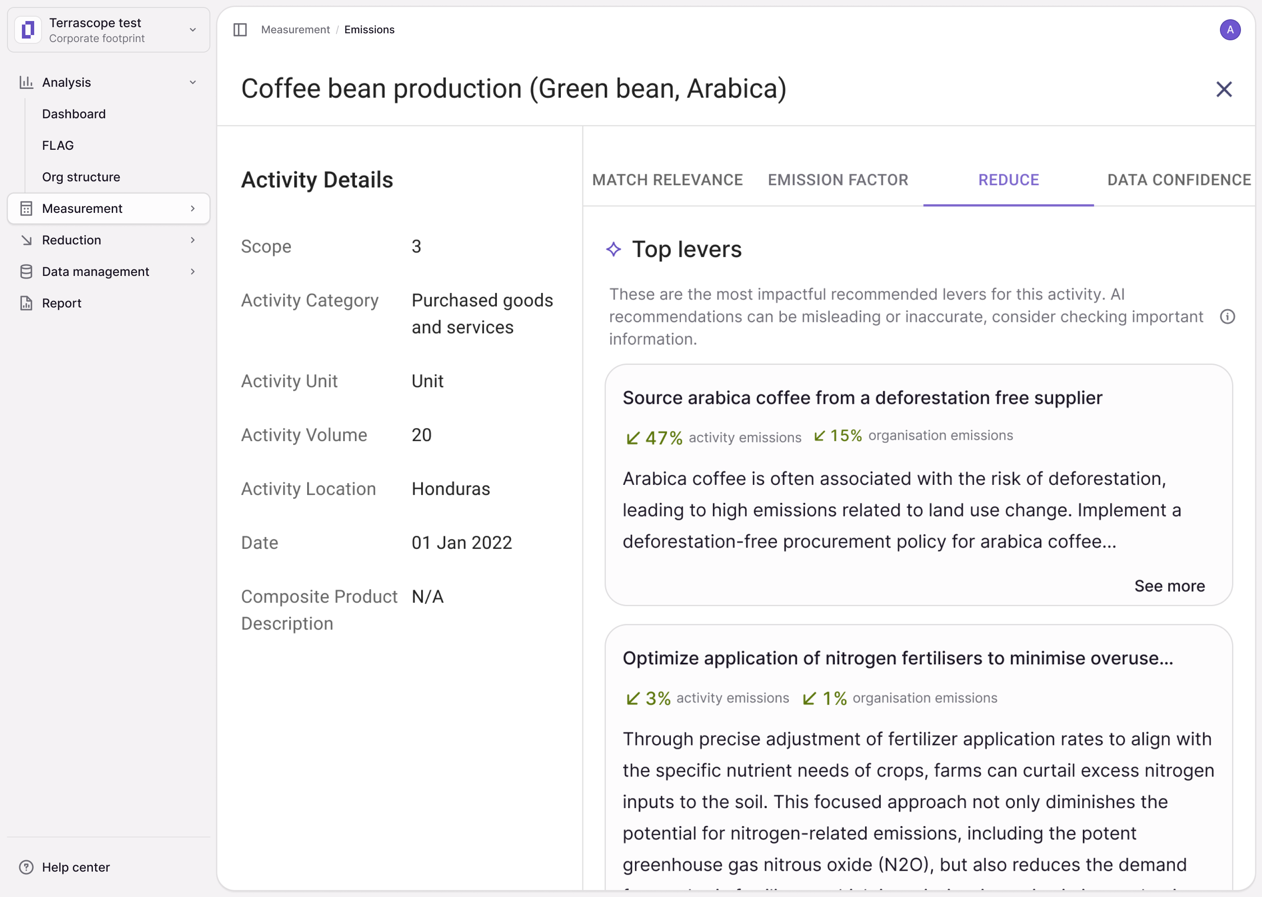Viewport: 1262px width, 897px height.
Task: Select the 01 Jan 2022 date value
Action: tap(462, 543)
